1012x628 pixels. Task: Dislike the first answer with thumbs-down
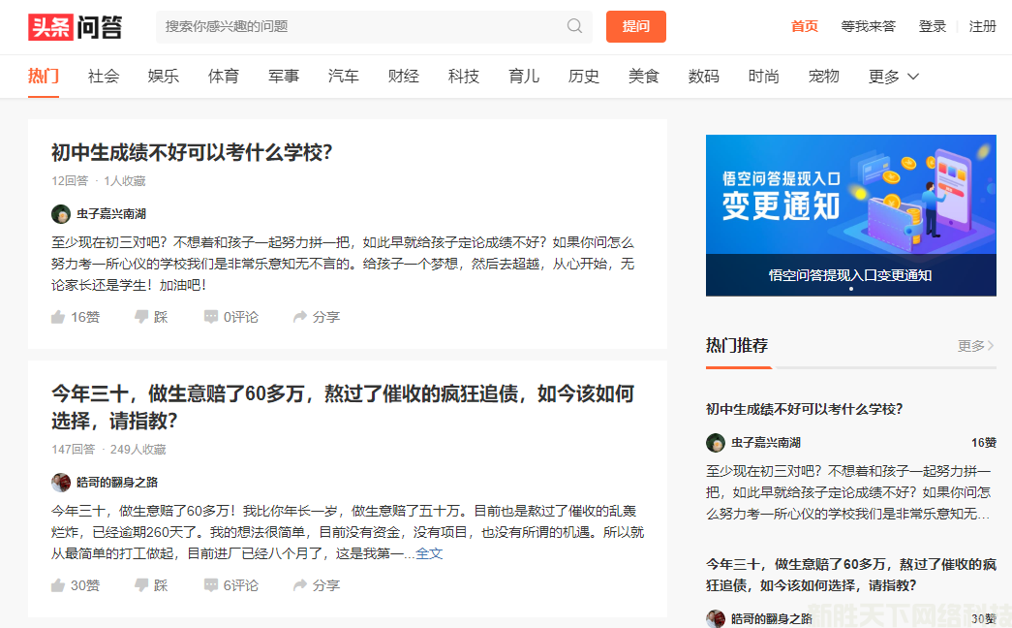[x=151, y=317]
